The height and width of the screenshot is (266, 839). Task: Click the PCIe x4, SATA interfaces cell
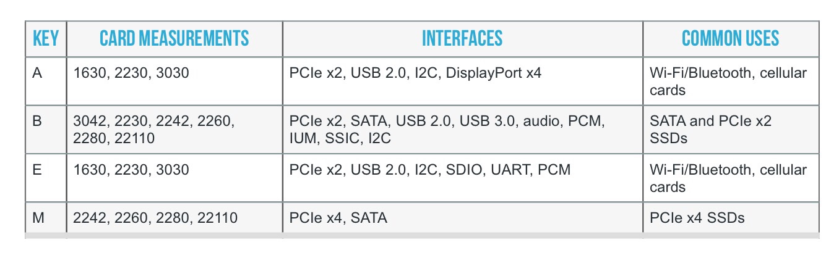[x=463, y=217]
